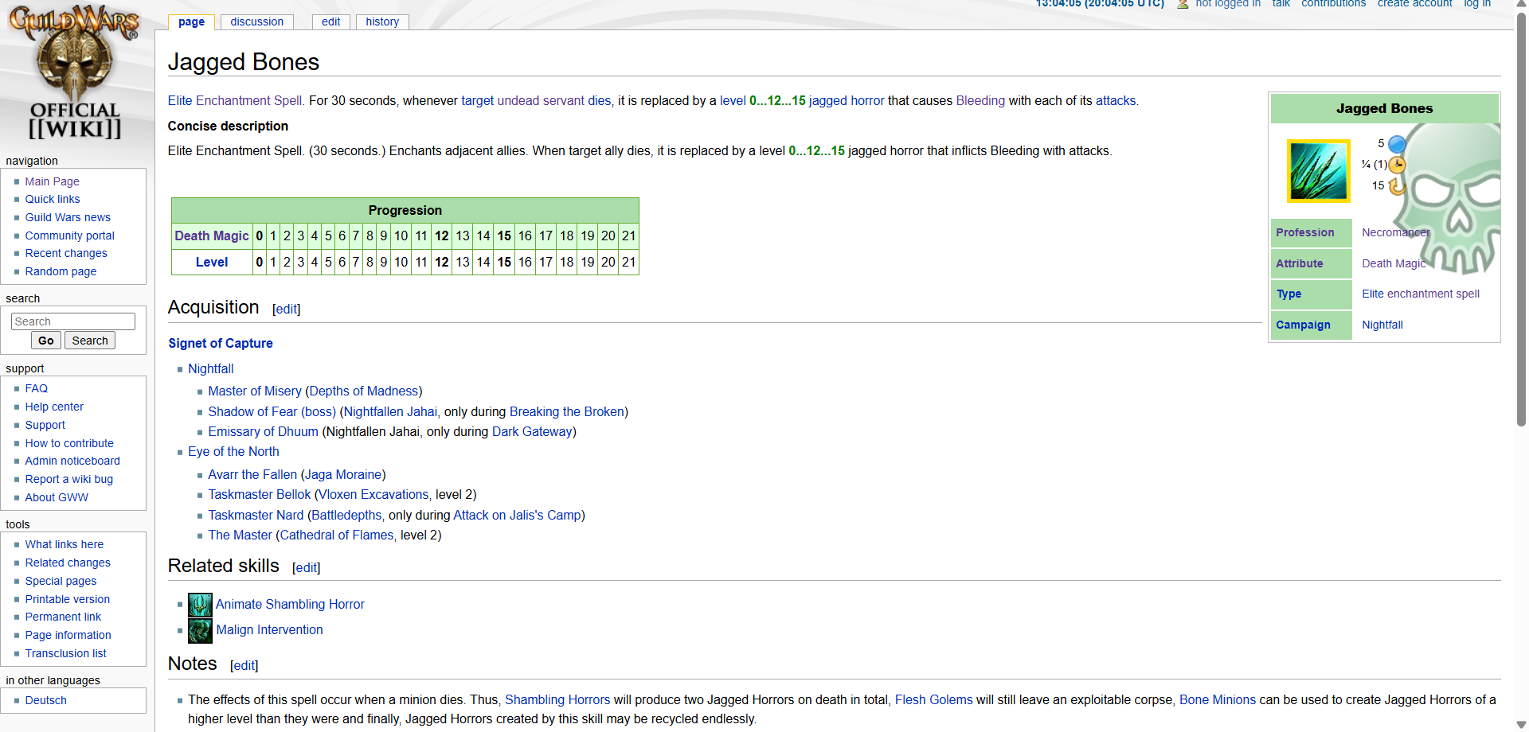Viewport: 1529px width, 732px height.
Task: Click the recharge time arrow icon
Action: tap(1397, 186)
